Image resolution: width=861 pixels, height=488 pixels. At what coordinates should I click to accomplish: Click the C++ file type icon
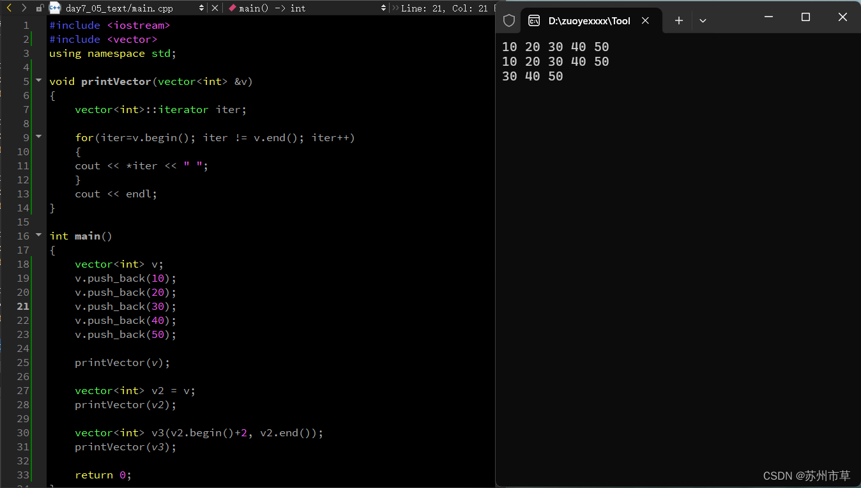(x=55, y=8)
